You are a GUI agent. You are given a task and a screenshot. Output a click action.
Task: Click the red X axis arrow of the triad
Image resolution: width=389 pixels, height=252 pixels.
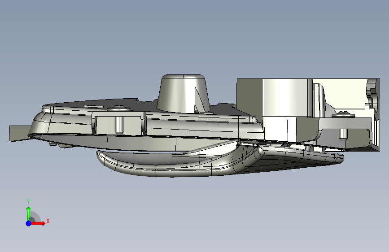point(38,223)
